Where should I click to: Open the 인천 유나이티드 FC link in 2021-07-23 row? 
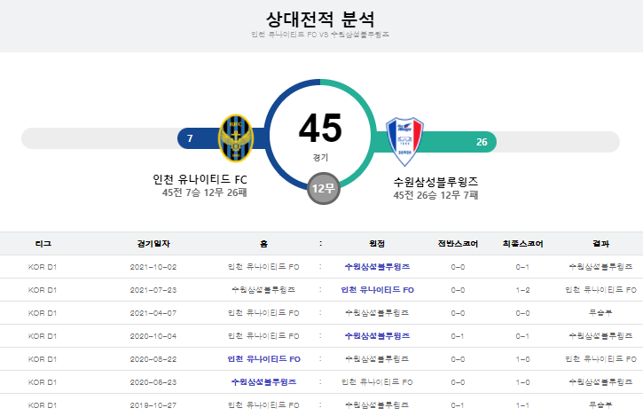377,290
